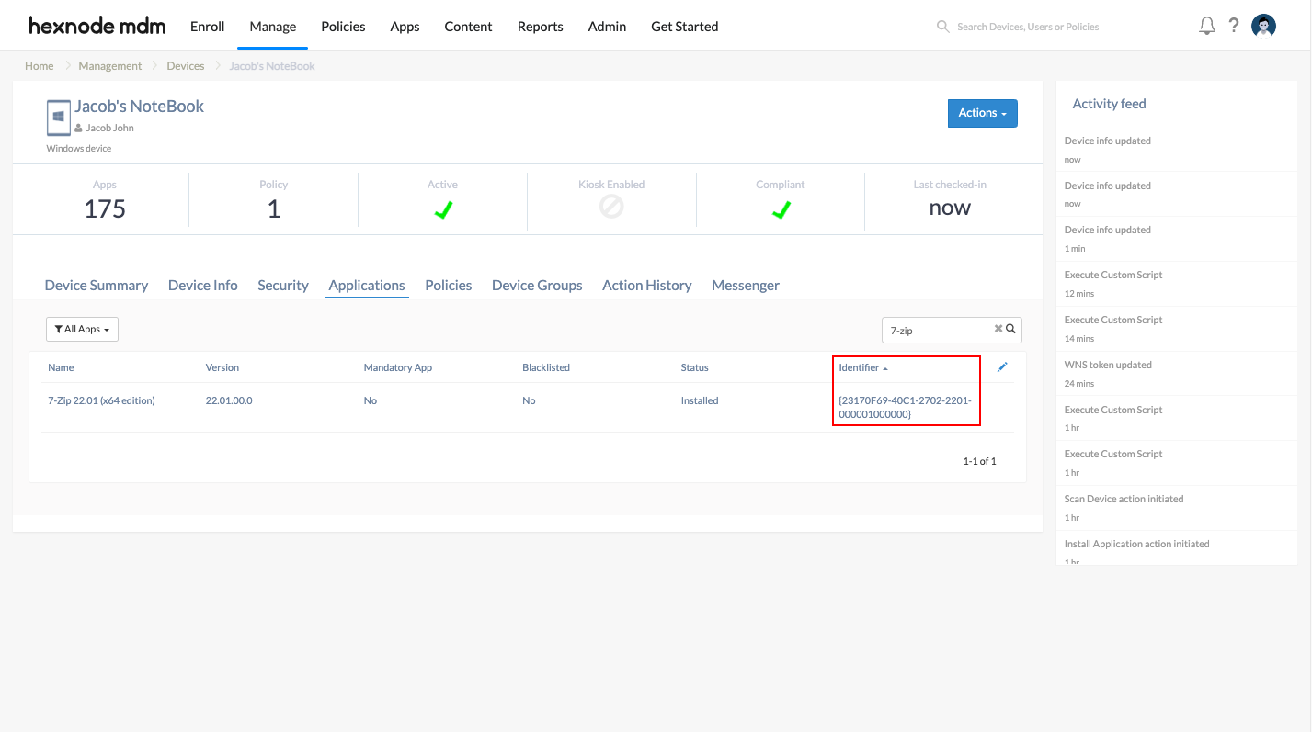Click the 1-1 of 1 pagination text
Viewport: 1312px width, 732px height.
[979, 461]
